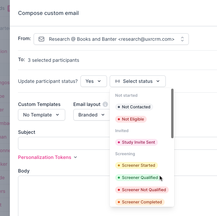Select the Not Contacted status

134,107
